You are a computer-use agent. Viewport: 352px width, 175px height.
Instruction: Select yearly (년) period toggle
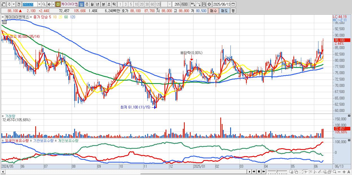97,4
